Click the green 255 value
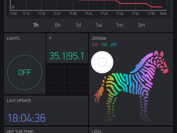Viewport: 177px width, 133px height. pyautogui.click(x=104, y=45)
